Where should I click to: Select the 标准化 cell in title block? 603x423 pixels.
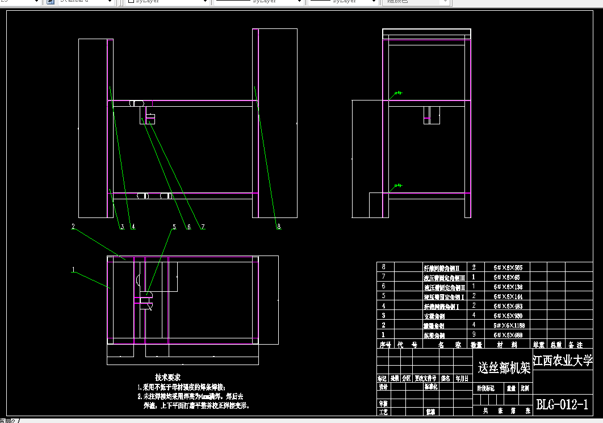pyautogui.click(x=431, y=387)
